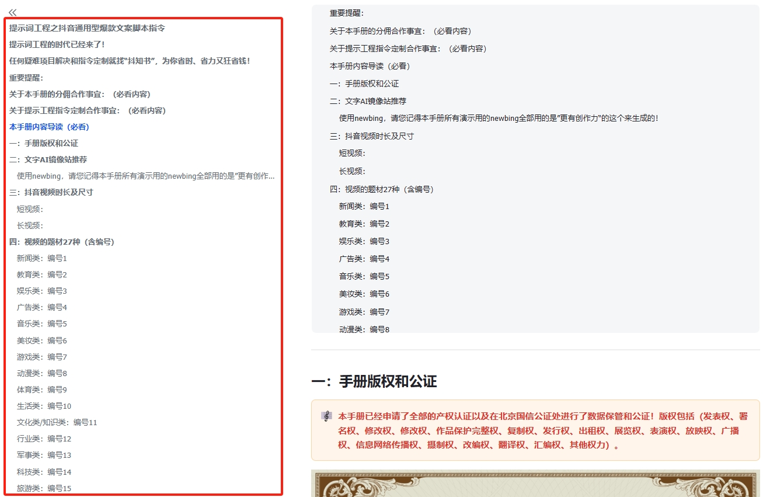Open 关于本手册的分佣合作事宜 link in right contents
Viewport: 763px width, 497px height.
tap(400, 31)
